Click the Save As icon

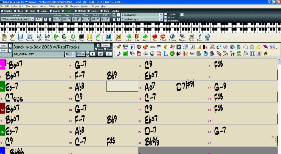[x=30, y=37]
